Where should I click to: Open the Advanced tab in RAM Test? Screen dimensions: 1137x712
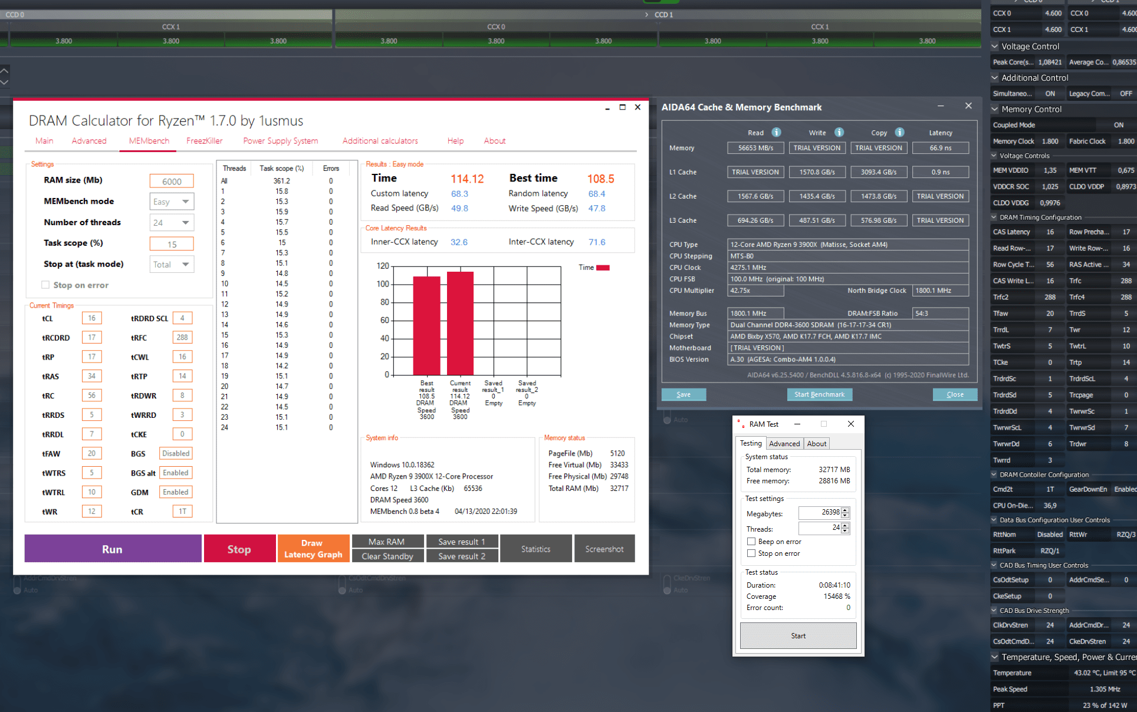pyautogui.click(x=784, y=444)
